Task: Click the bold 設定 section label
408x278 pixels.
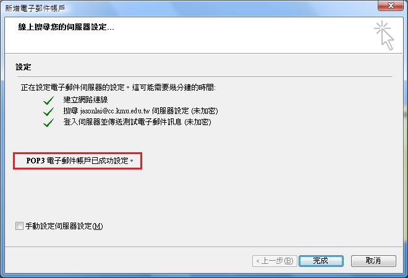Action: pyautogui.click(x=23, y=67)
